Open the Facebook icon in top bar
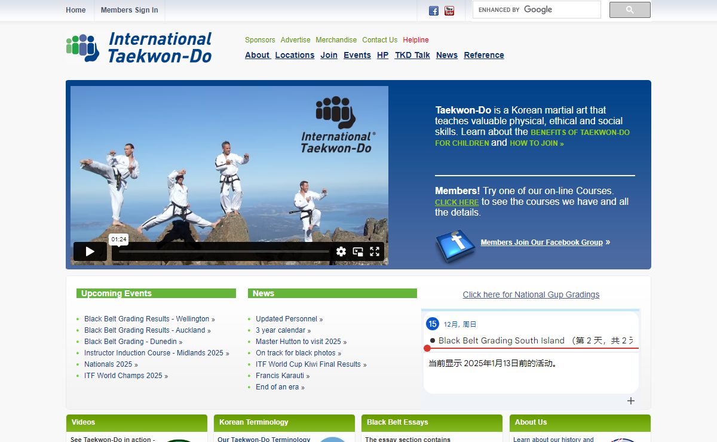Viewport: 717px width, 442px height. pos(434,11)
